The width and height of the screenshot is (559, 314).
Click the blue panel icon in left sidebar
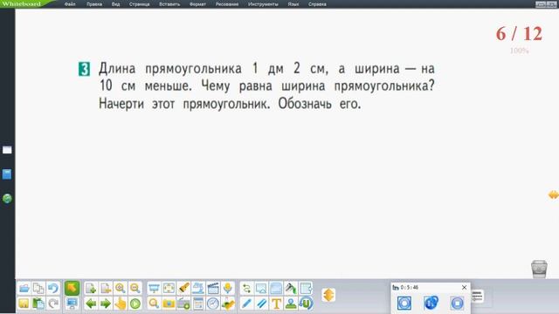(x=7, y=174)
